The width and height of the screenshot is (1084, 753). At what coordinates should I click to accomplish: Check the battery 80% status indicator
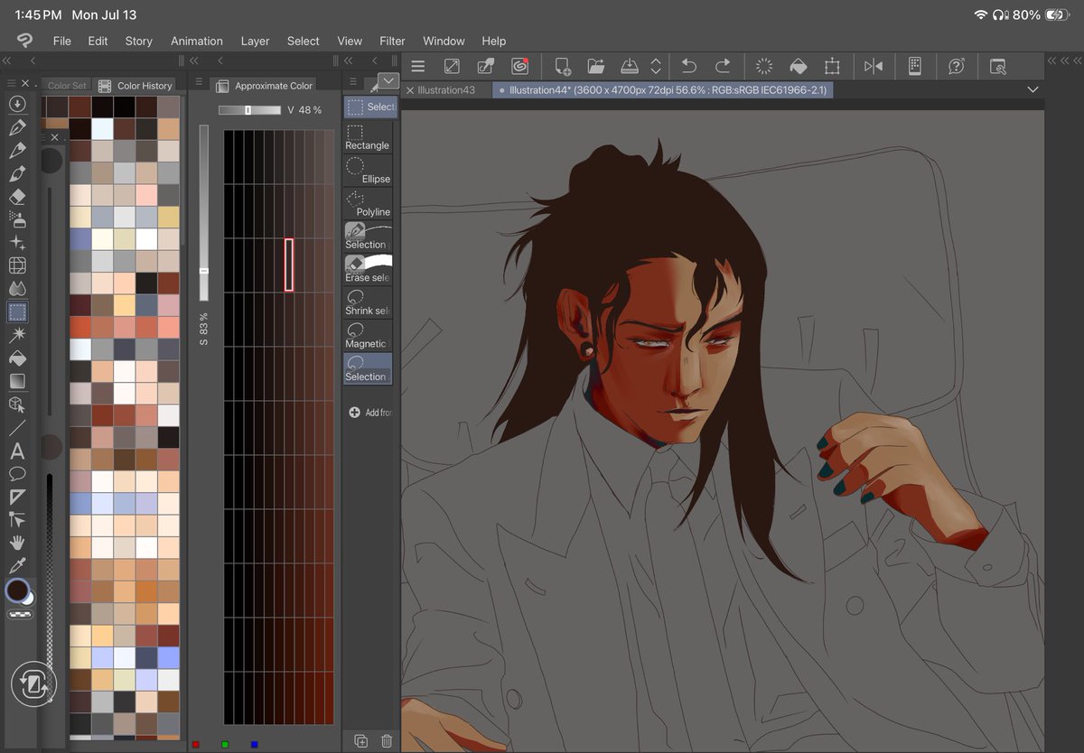point(1039,14)
